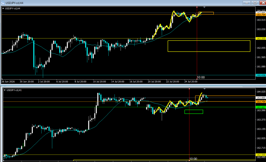Click the 8 Jul 20:00 time label
This screenshot has width=266, height=162.
click(x=81, y=82)
